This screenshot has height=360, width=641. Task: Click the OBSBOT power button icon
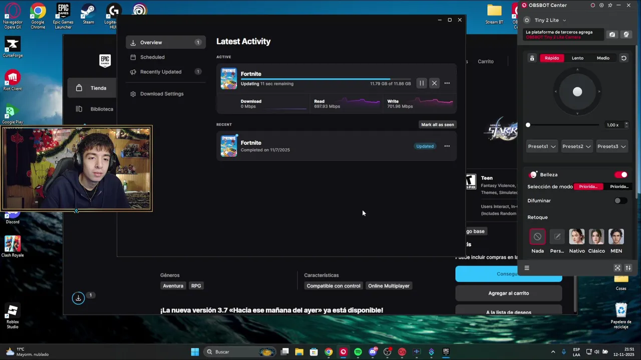(527, 20)
